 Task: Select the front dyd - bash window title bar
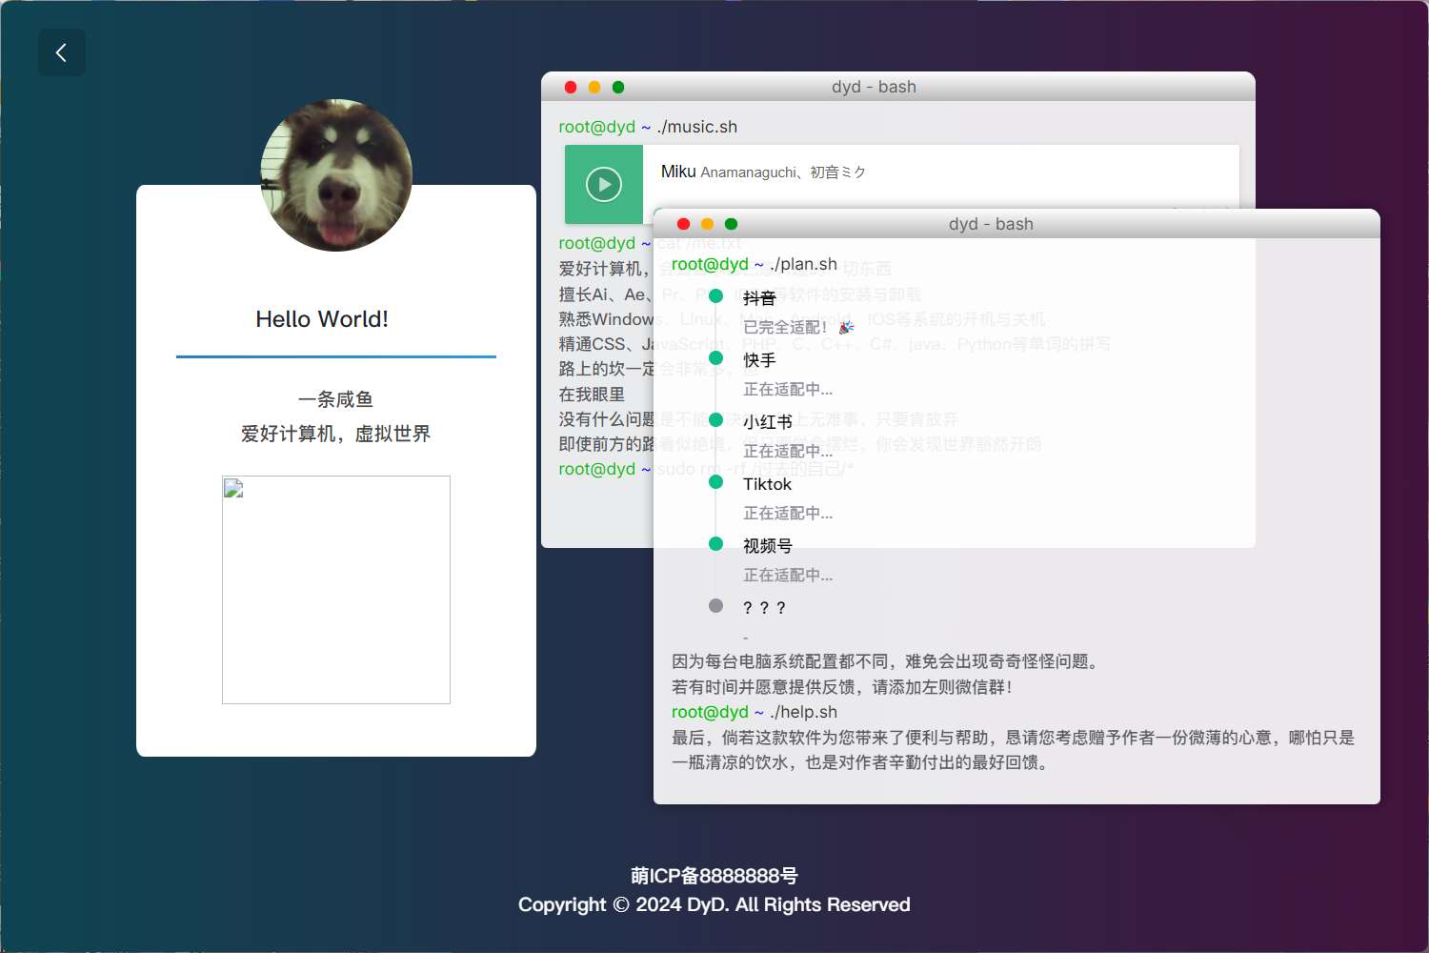[x=991, y=224]
